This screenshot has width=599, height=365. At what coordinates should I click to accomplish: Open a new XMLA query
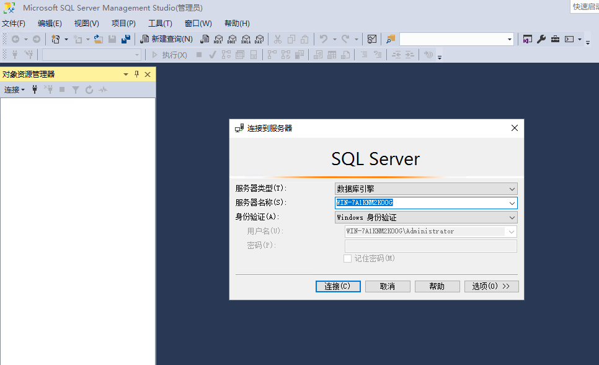click(246, 39)
